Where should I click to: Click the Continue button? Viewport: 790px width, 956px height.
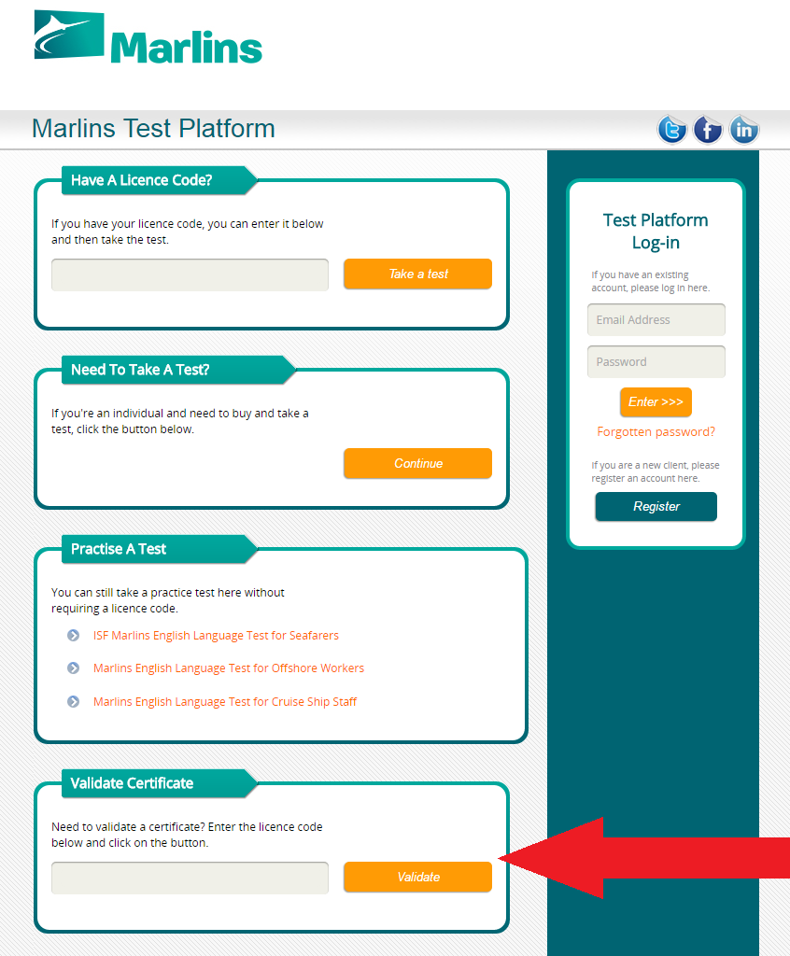(x=417, y=463)
